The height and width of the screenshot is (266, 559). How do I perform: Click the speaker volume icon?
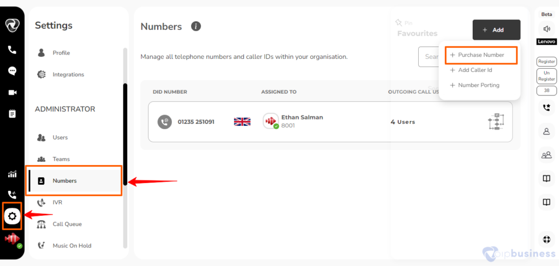[546, 29]
